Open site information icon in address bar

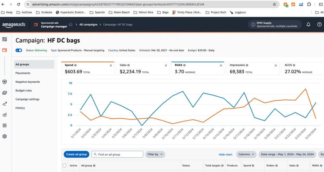[28, 4]
